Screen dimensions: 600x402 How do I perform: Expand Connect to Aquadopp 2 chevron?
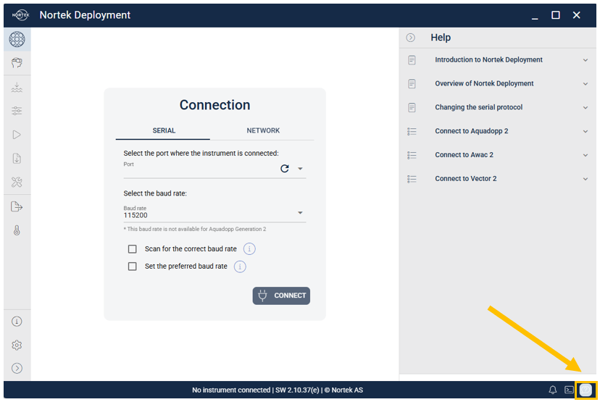point(586,131)
